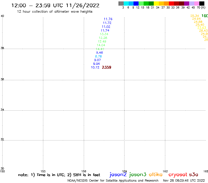This screenshot has height=183, width=208.
Task: Click the longitude axis label 162
Action: click(x=165, y=171)
